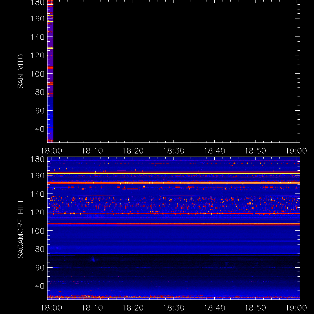314x314 pixels.
Task: Pick the 18:50 label under Sagamore Hill plot
Action: click(256, 308)
